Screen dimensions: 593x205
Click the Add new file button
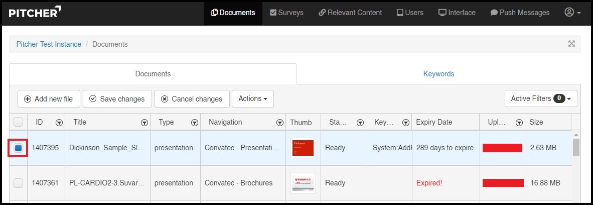tap(49, 99)
